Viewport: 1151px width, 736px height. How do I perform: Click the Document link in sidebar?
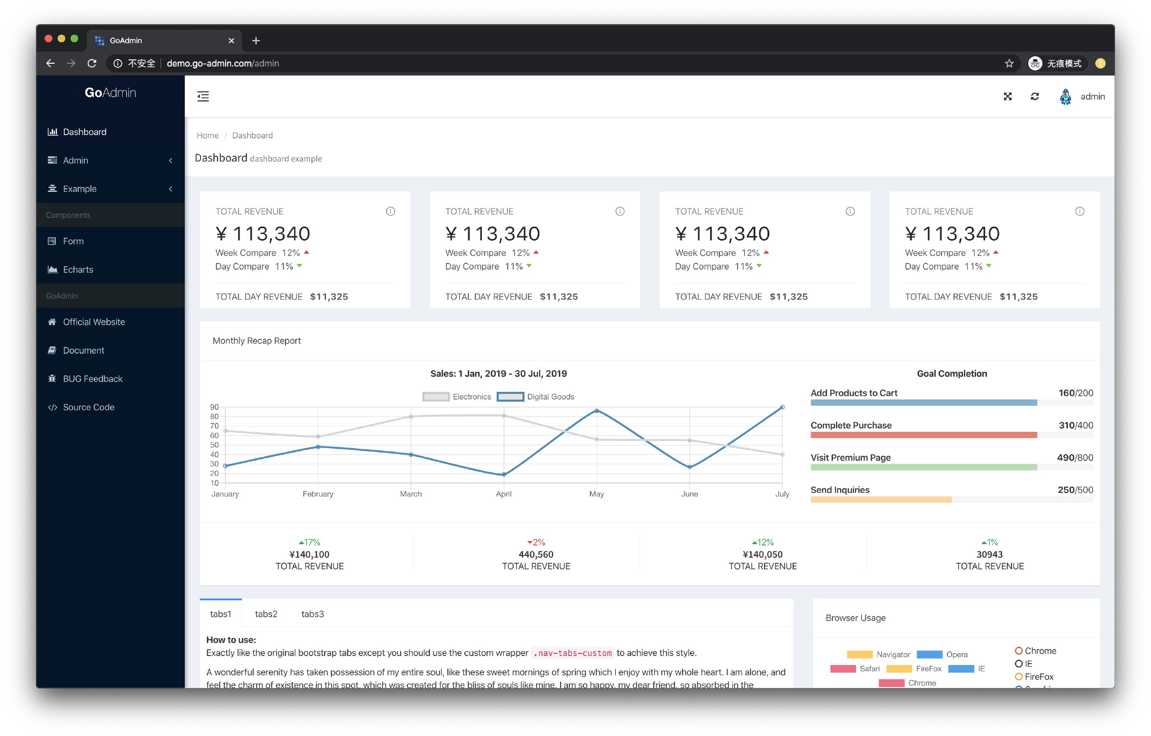pyautogui.click(x=84, y=350)
